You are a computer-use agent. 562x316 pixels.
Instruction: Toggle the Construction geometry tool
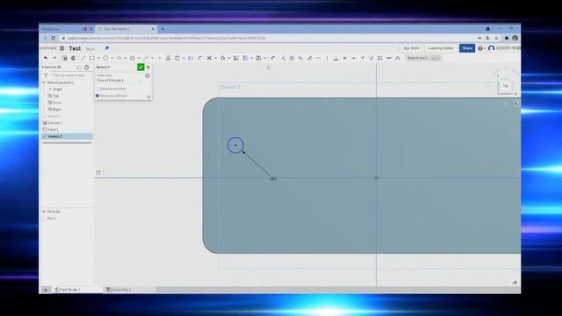tap(191, 58)
